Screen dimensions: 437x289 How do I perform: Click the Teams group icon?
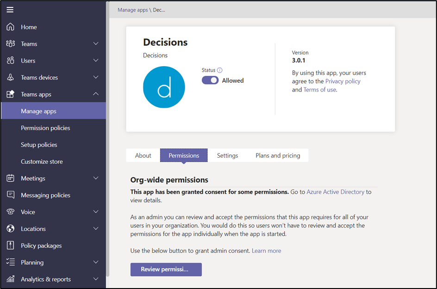tap(10, 44)
